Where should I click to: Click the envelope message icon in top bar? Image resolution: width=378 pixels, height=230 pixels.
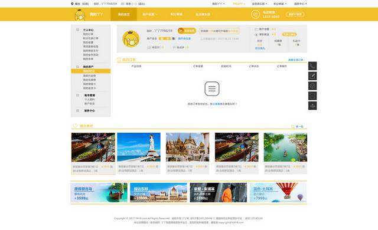pos(123,4)
